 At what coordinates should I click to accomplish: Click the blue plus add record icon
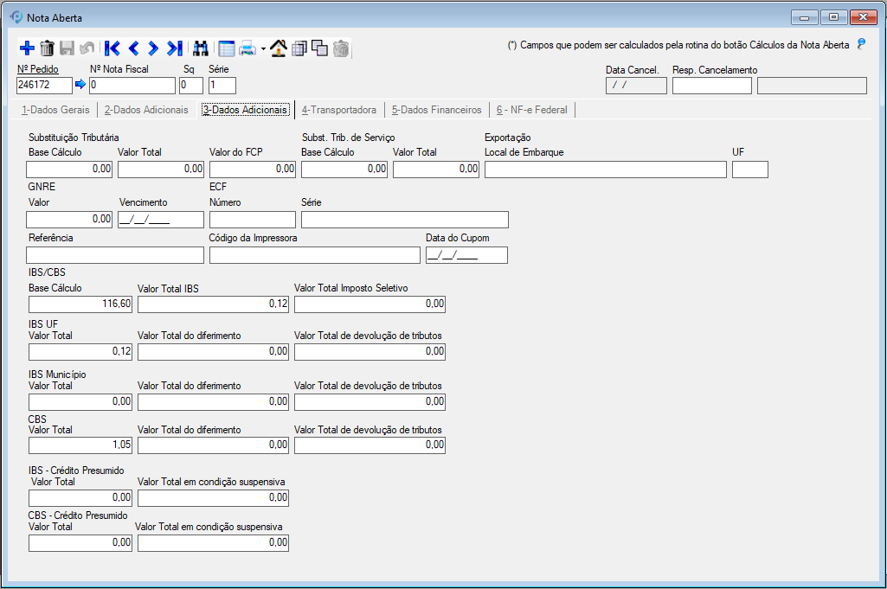pos(26,48)
